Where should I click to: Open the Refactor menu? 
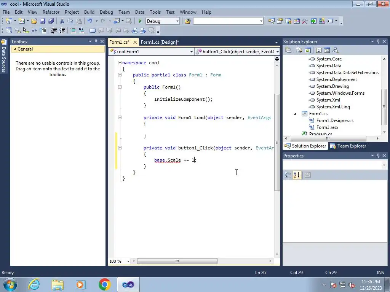click(51, 12)
